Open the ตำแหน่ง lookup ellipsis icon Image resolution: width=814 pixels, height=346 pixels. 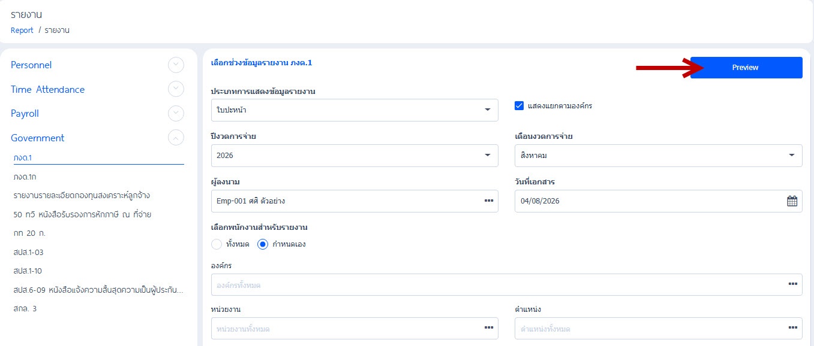point(792,329)
